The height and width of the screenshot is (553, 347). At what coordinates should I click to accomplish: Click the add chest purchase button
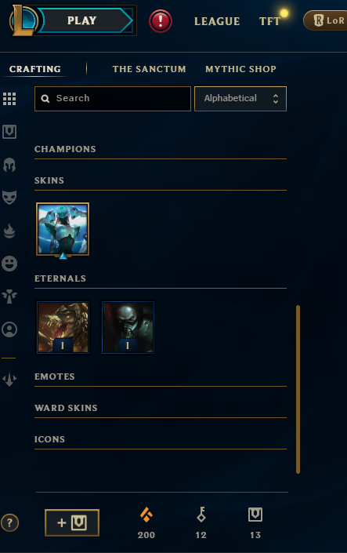click(72, 522)
